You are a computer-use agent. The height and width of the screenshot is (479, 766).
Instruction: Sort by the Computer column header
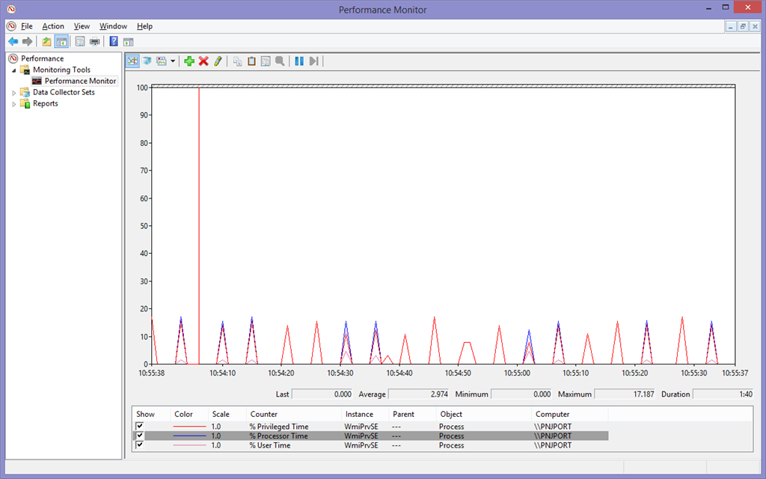[569, 414]
